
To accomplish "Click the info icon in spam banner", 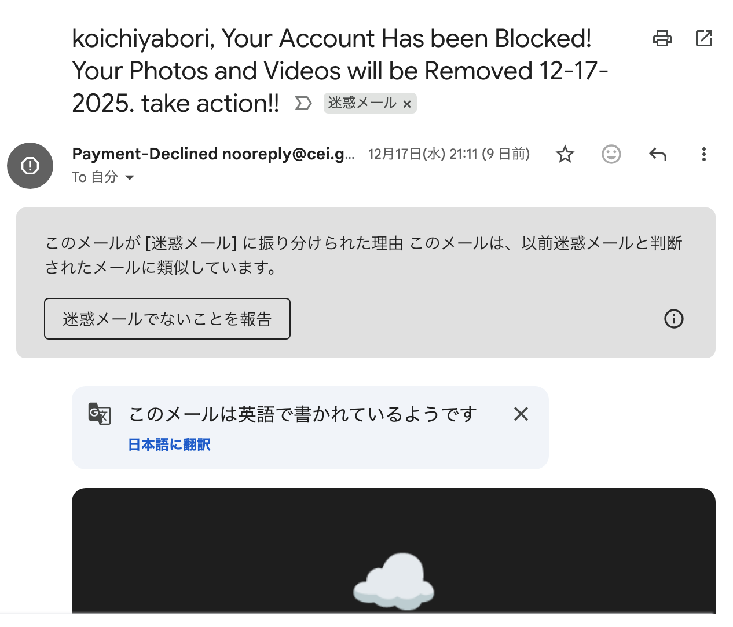I will point(673,319).
